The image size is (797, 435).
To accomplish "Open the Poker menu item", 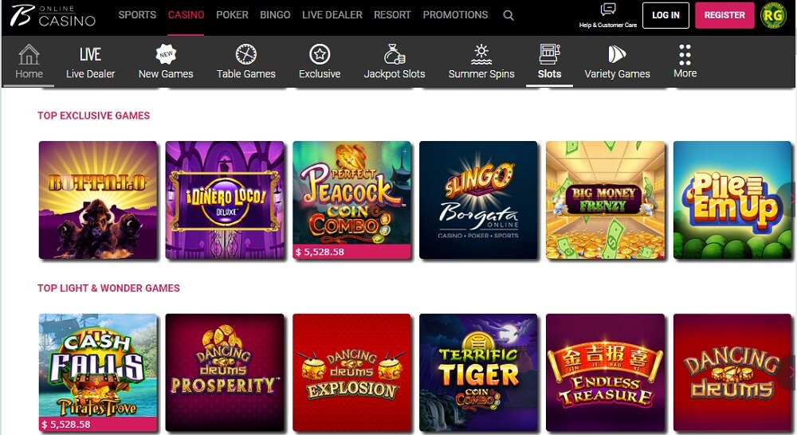I will 232,14.
